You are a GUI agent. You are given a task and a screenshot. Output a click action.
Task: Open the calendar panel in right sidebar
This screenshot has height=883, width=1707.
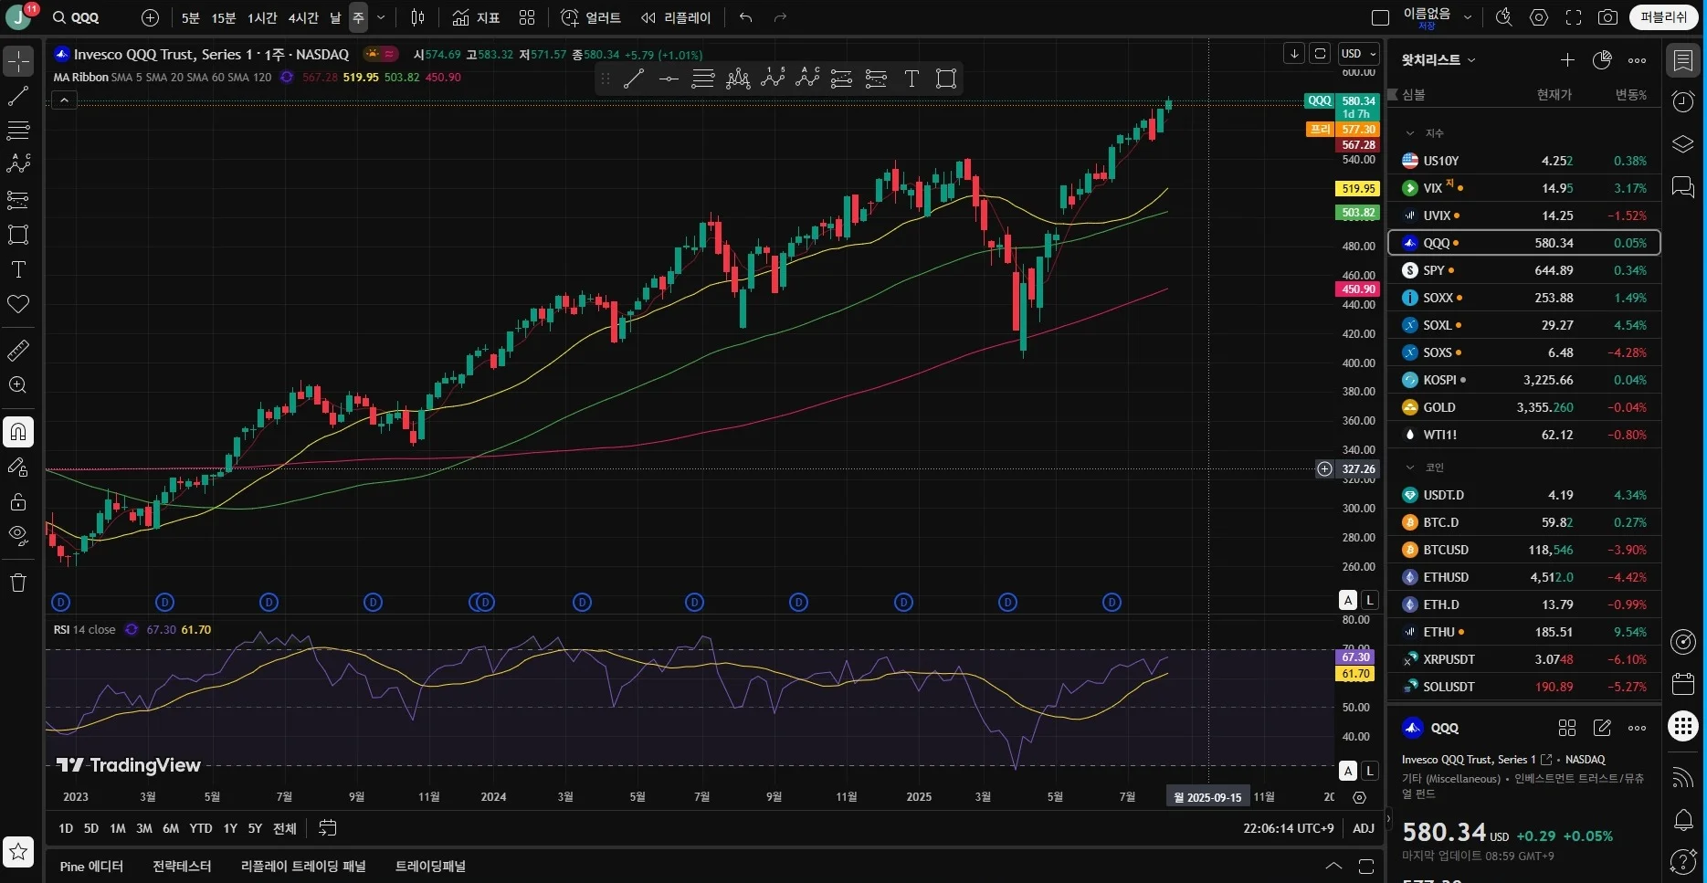1683,684
